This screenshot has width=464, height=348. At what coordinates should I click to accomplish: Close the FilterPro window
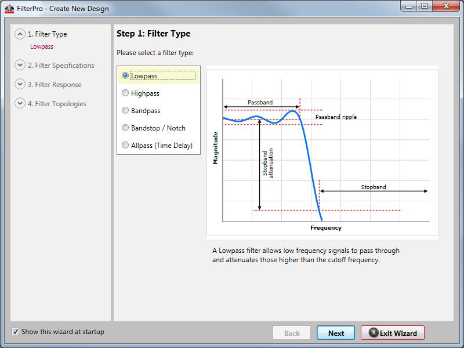pos(446,6)
